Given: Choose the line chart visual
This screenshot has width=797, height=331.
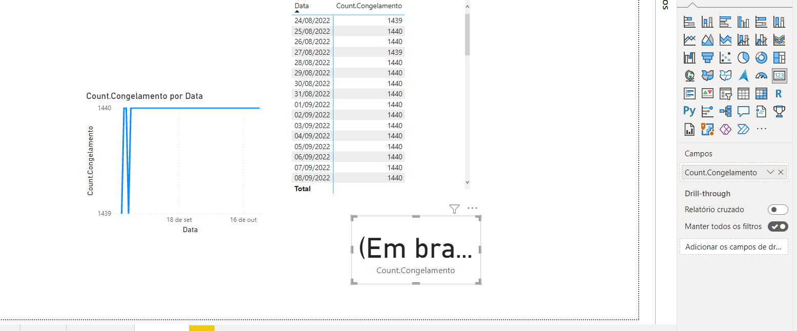Looking at the screenshot, I should (x=689, y=40).
